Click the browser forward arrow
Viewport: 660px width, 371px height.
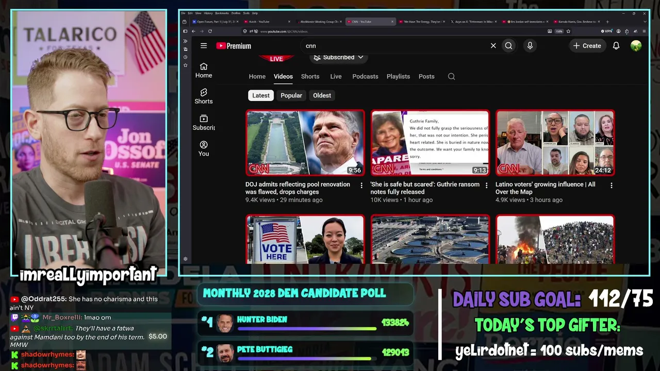(x=202, y=31)
